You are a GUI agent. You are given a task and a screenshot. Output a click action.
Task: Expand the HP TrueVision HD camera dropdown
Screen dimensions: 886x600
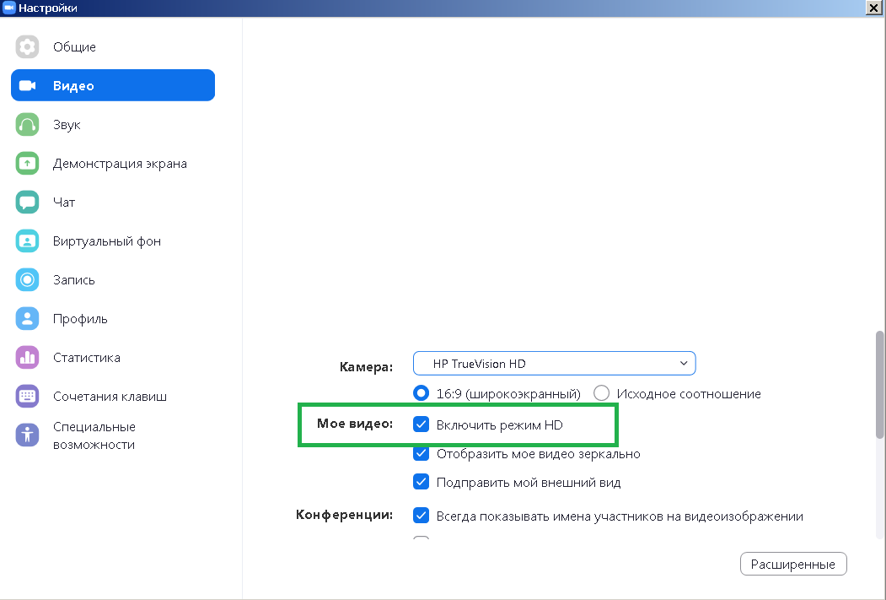(554, 364)
